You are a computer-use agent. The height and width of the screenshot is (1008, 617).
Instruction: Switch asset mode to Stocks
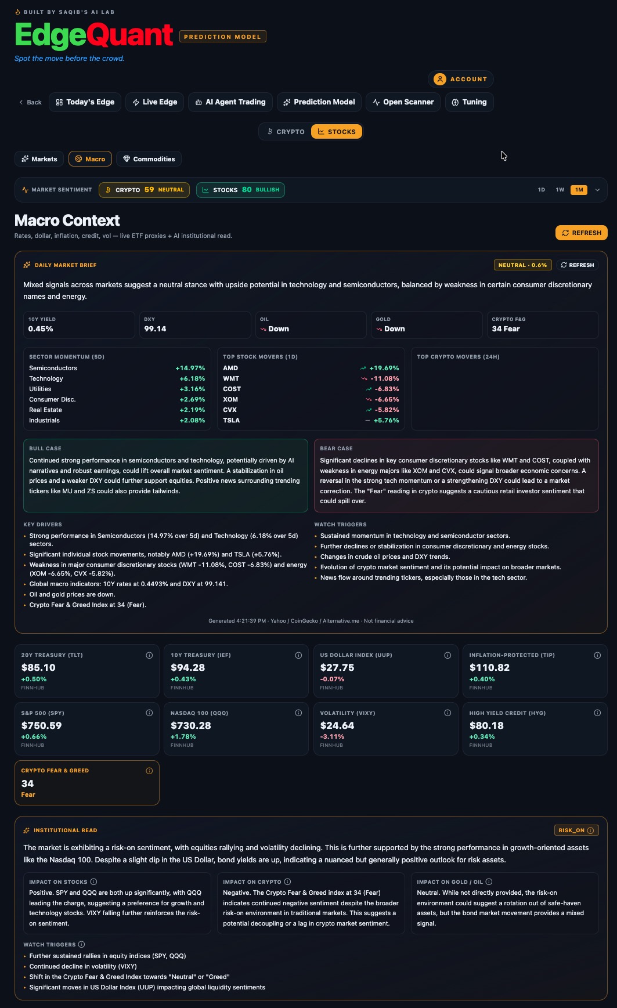(x=337, y=132)
